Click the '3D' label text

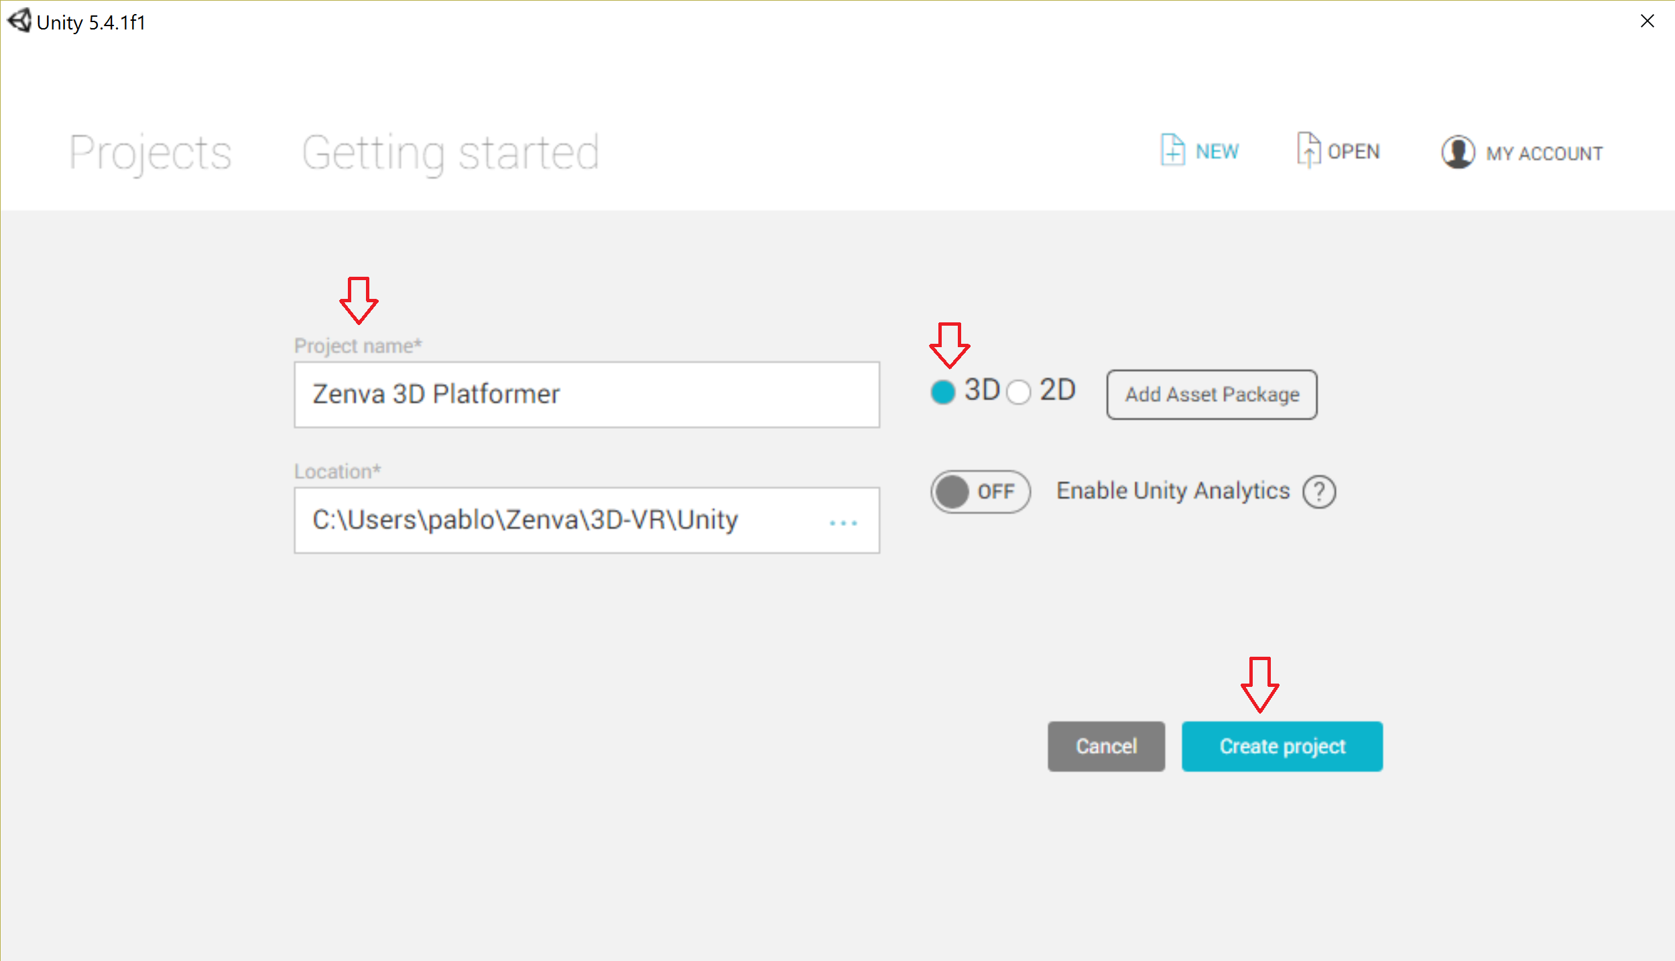982,390
